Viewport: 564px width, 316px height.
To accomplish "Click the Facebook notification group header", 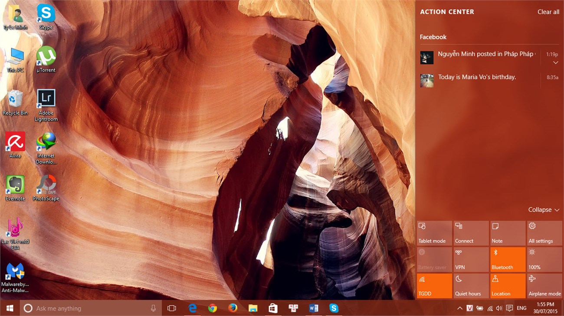I will 433,37.
